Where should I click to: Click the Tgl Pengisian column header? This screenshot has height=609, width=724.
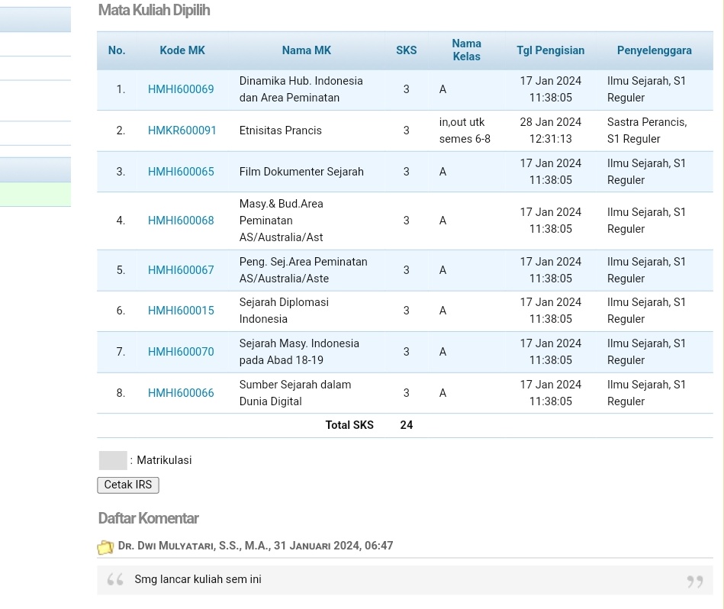(x=550, y=50)
